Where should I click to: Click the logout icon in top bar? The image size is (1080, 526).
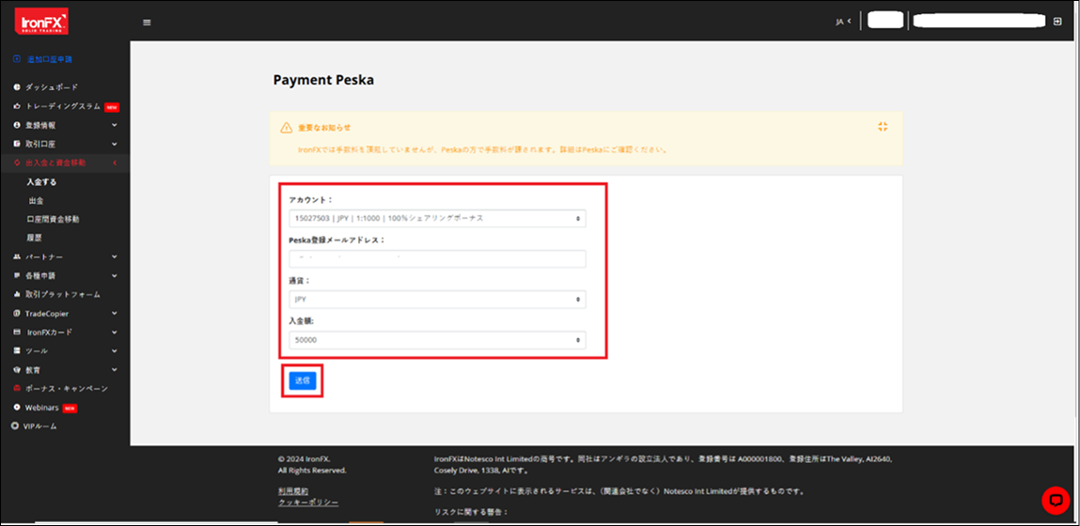(1057, 21)
